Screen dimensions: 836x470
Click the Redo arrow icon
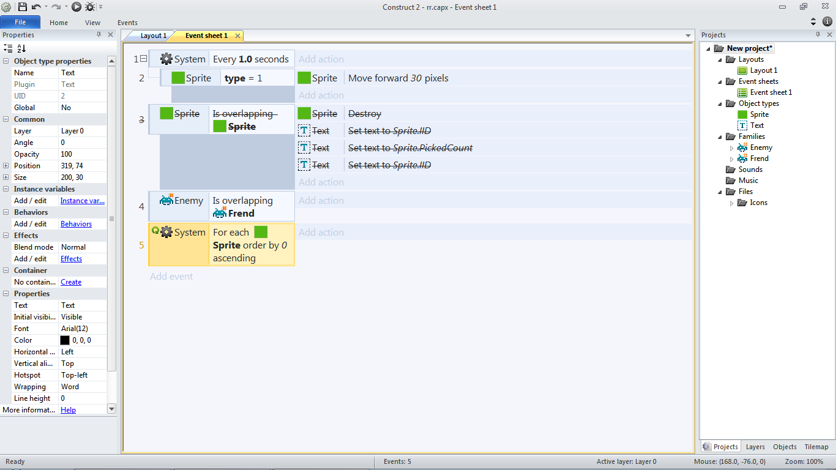pyautogui.click(x=56, y=7)
